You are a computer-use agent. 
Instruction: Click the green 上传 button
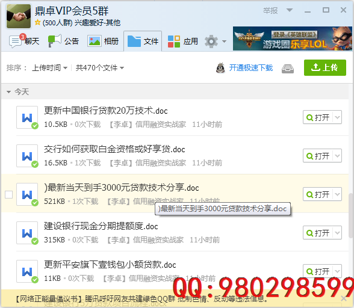tap(325, 68)
